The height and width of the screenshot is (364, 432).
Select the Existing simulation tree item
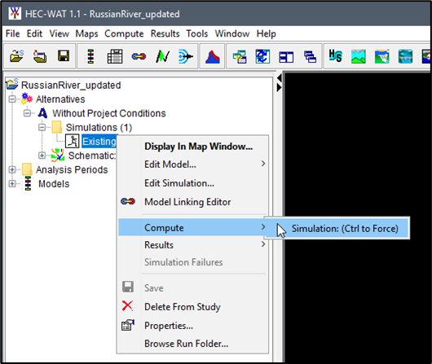tap(99, 141)
